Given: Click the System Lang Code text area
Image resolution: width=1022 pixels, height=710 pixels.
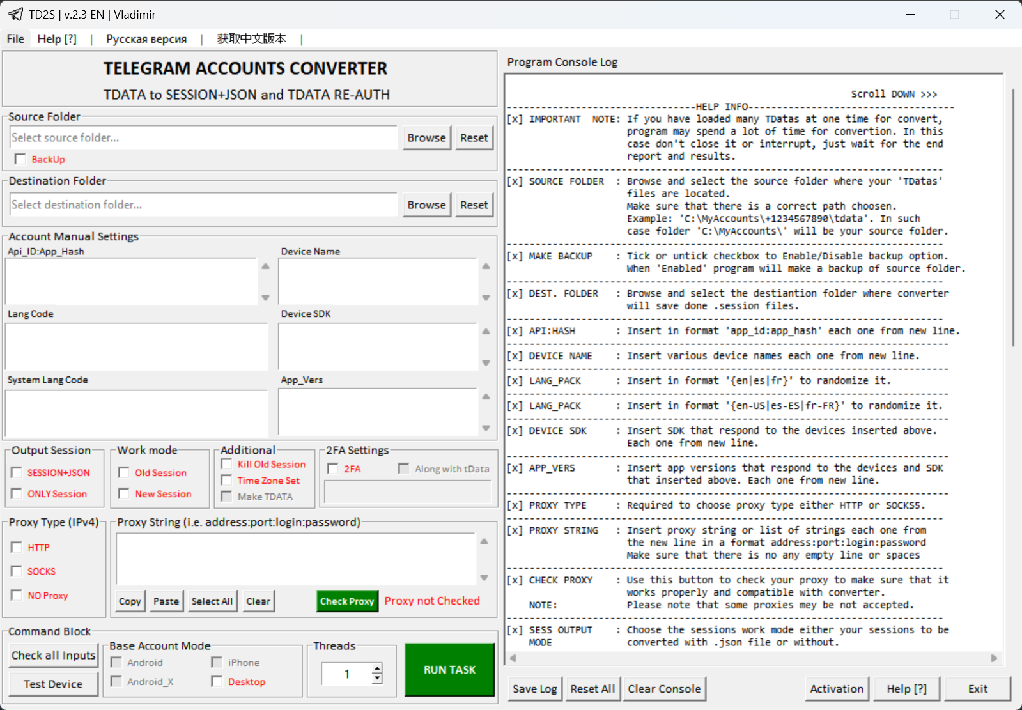Looking at the screenshot, I should coord(136,413).
